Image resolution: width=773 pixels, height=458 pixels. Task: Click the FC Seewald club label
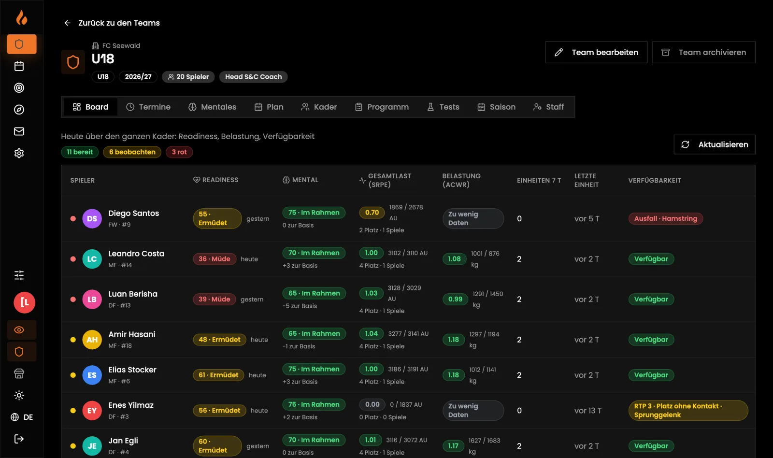pos(116,45)
